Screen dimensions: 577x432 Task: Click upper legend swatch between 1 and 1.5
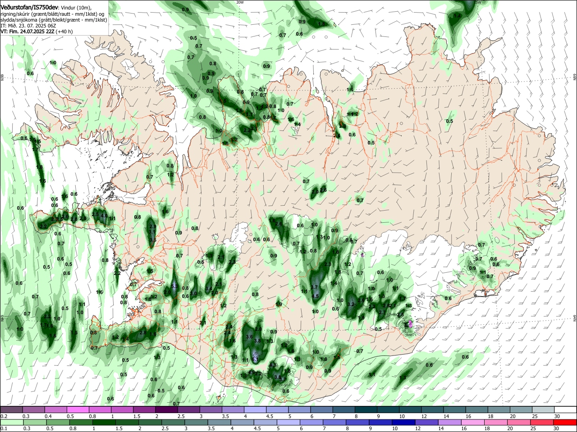[x=122, y=410]
